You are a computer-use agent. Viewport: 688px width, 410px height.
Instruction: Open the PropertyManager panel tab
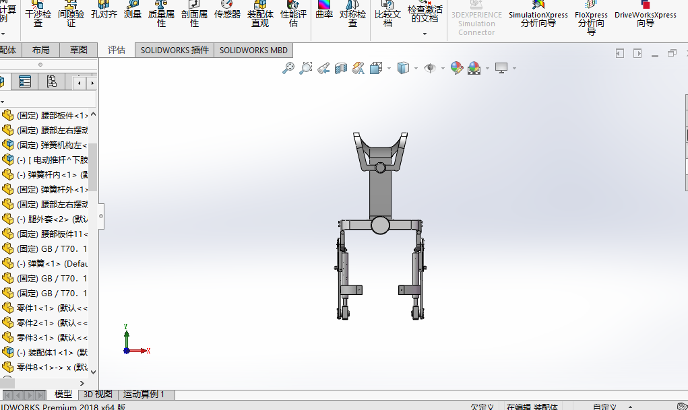click(x=24, y=81)
